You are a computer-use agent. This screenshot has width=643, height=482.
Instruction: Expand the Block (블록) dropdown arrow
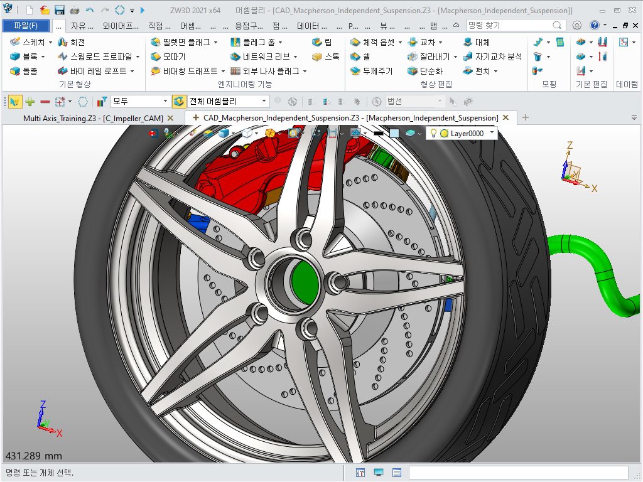coord(43,56)
